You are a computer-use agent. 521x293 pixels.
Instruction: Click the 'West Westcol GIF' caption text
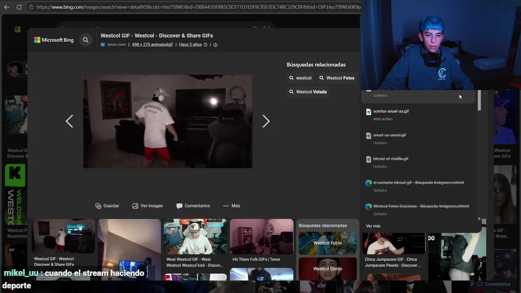195,262
